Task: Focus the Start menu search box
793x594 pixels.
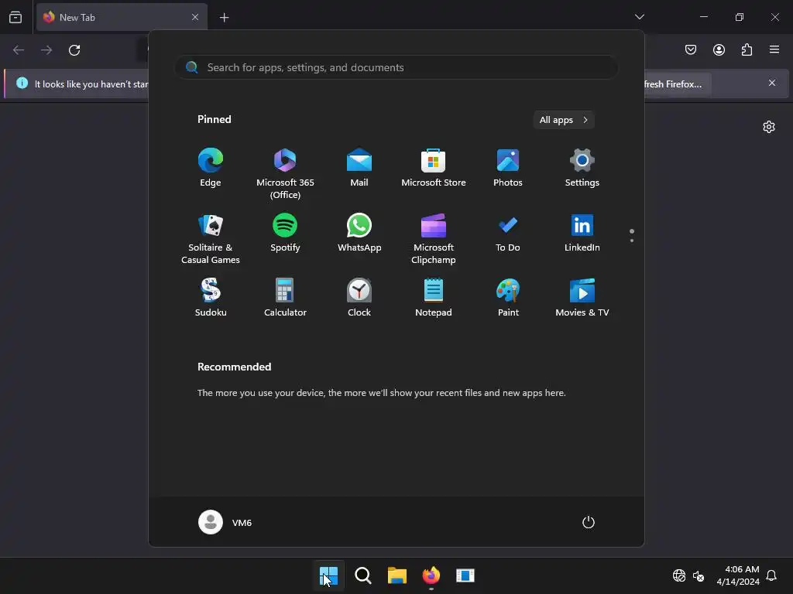Action: 396,68
